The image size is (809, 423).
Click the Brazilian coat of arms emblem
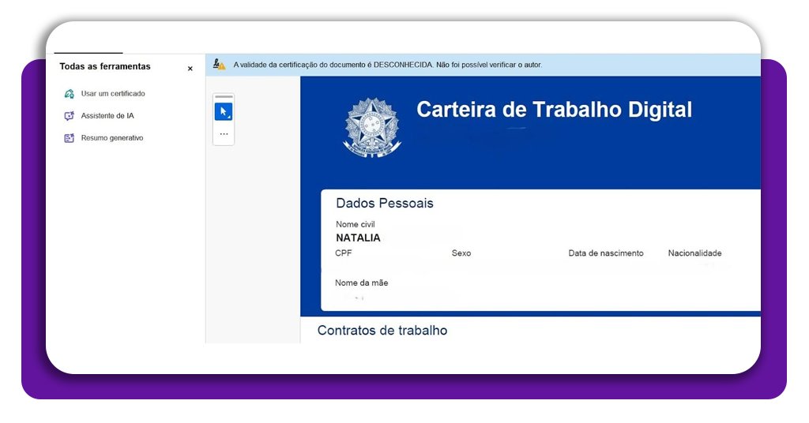click(x=372, y=127)
